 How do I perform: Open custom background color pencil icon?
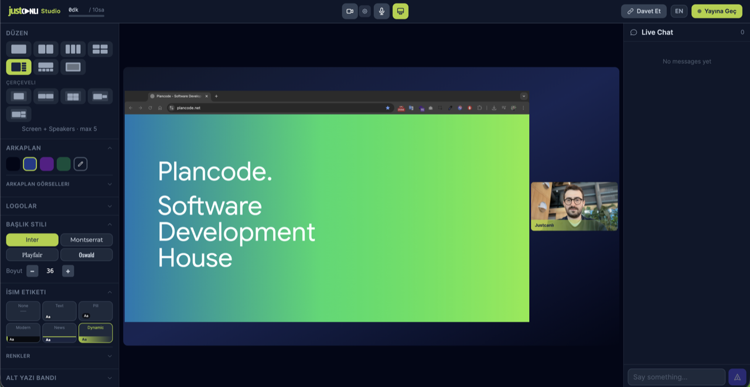pyautogui.click(x=80, y=165)
